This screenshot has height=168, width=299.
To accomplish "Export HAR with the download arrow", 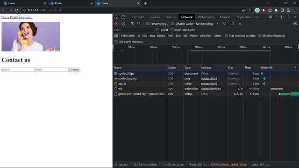I will tap(240, 24).
